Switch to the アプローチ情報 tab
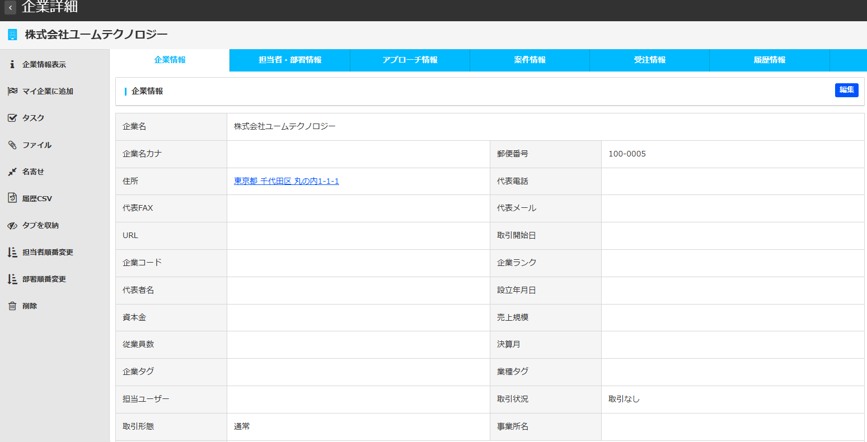This screenshot has width=867, height=442. point(410,60)
